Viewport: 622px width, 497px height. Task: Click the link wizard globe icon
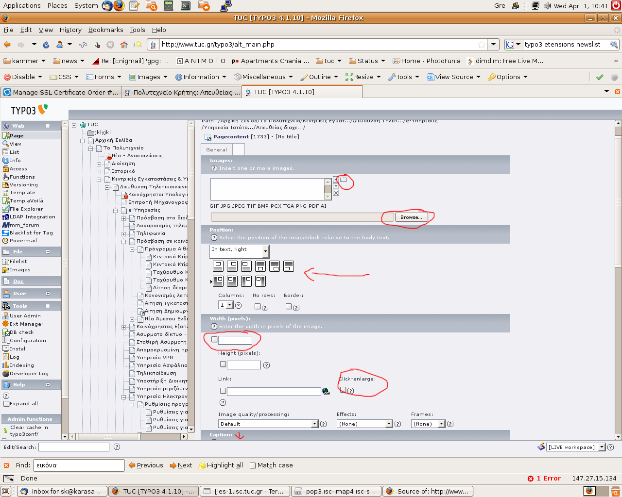pyautogui.click(x=326, y=392)
